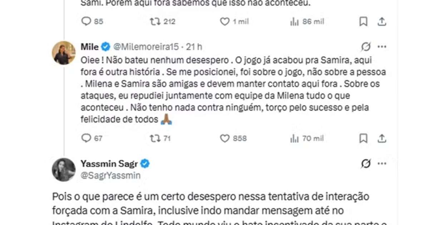The width and height of the screenshot is (429, 225).
Task: View analytics for Mile's 70 mil views
Action: 295,138
